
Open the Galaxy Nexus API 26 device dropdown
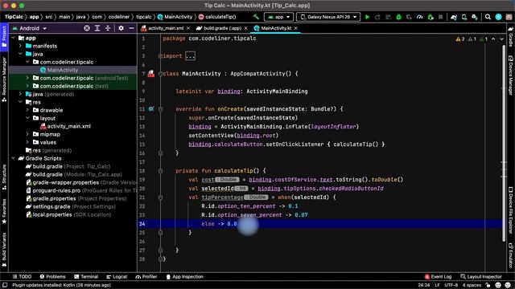point(328,17)
